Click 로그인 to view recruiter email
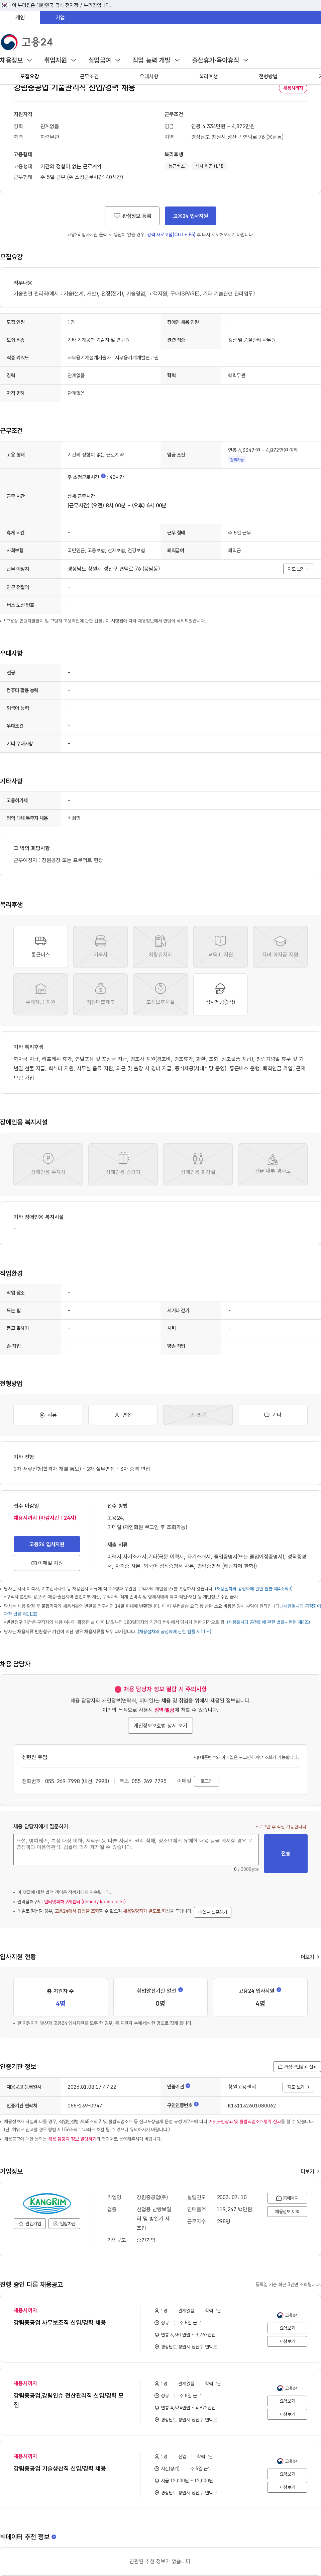This screenshot has height=2576, width=321. pyautogui.click(x=207, y=1781)
